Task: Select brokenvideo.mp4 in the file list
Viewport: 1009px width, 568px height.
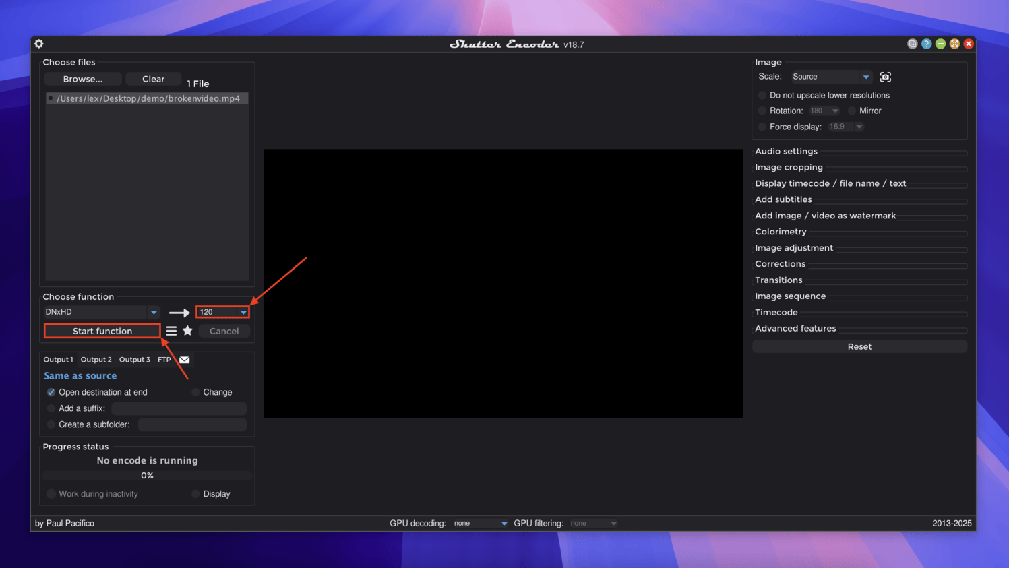Action: [x=147, y=98]
